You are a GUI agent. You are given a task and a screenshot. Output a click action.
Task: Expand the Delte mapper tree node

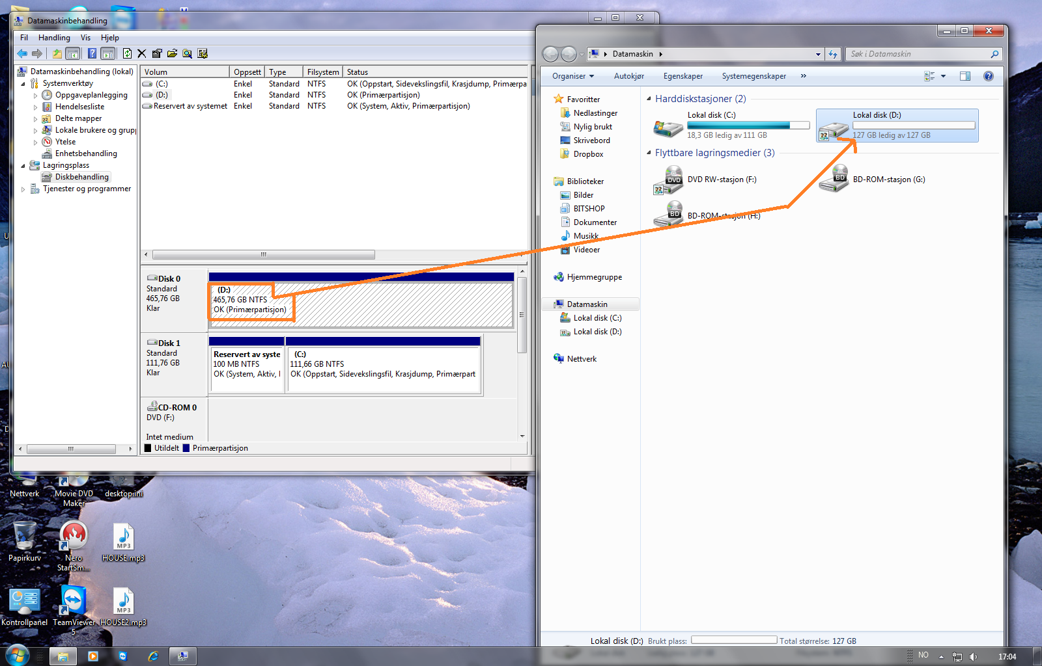(x=35, y=119)
